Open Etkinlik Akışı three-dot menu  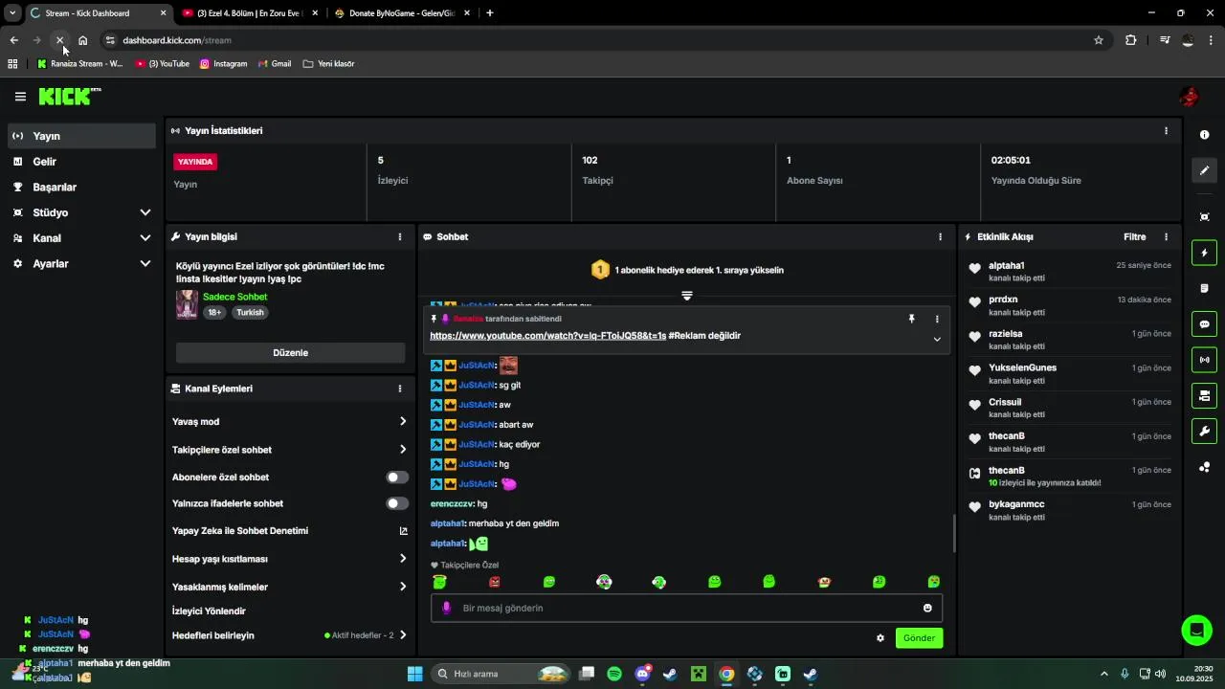point(1166,236)
